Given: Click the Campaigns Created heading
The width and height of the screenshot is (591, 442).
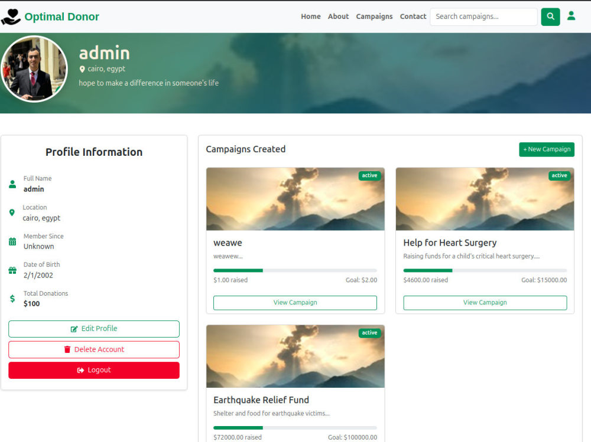Looking at the screenshot, I should (x=246, y=149).
